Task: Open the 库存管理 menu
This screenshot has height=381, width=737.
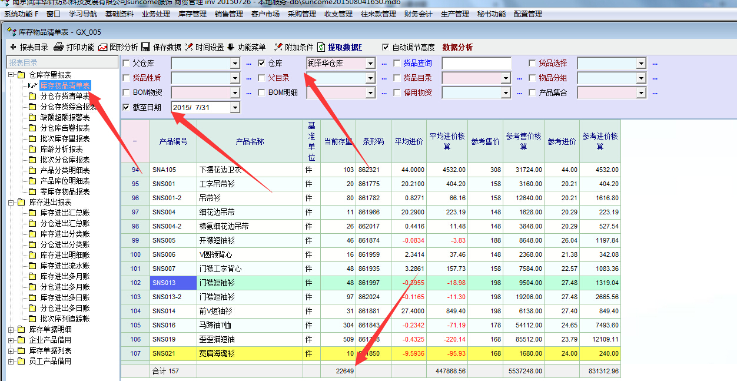Action: pos(192,14)
